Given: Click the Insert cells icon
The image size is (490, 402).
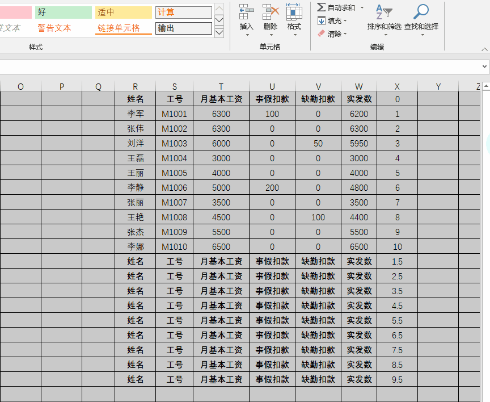Looking at the screenshot, I should click(246, 12).
